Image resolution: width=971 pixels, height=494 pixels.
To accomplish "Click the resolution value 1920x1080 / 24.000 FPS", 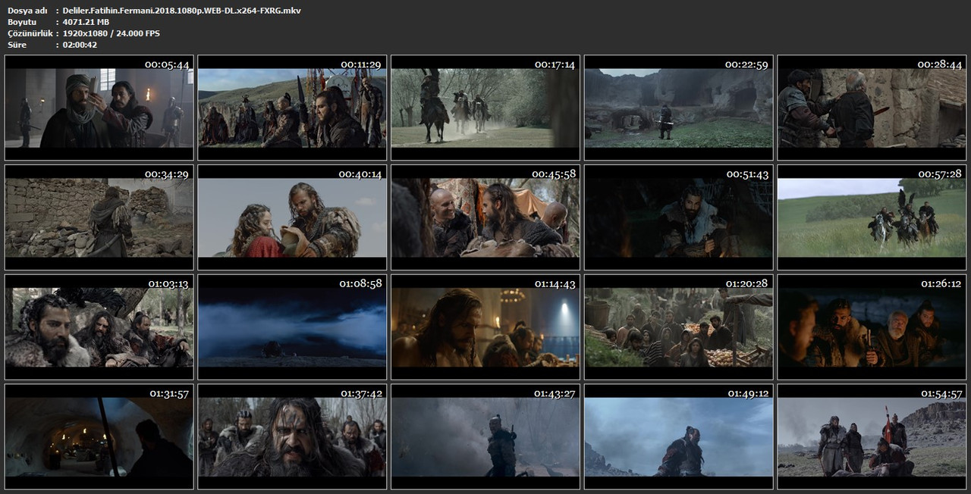I will pyautogui.click(x=112, y=33).
